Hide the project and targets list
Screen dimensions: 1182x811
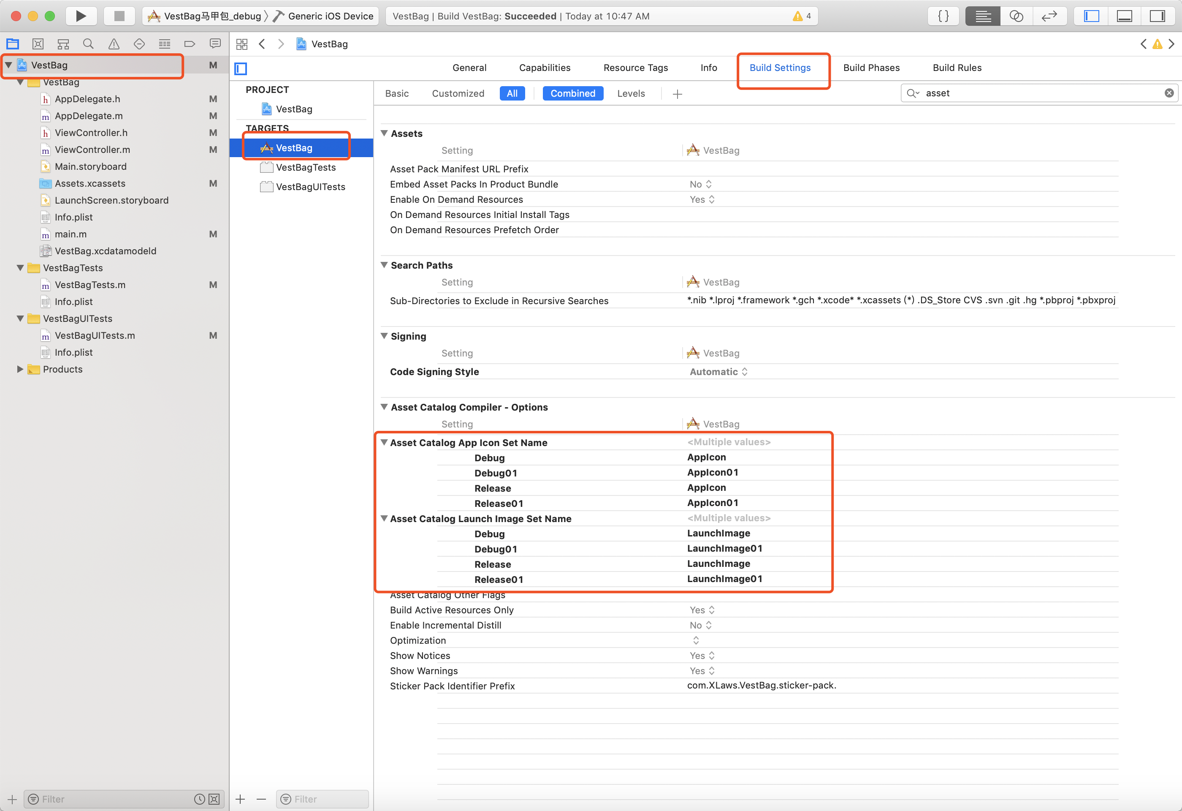coord(241,68)
